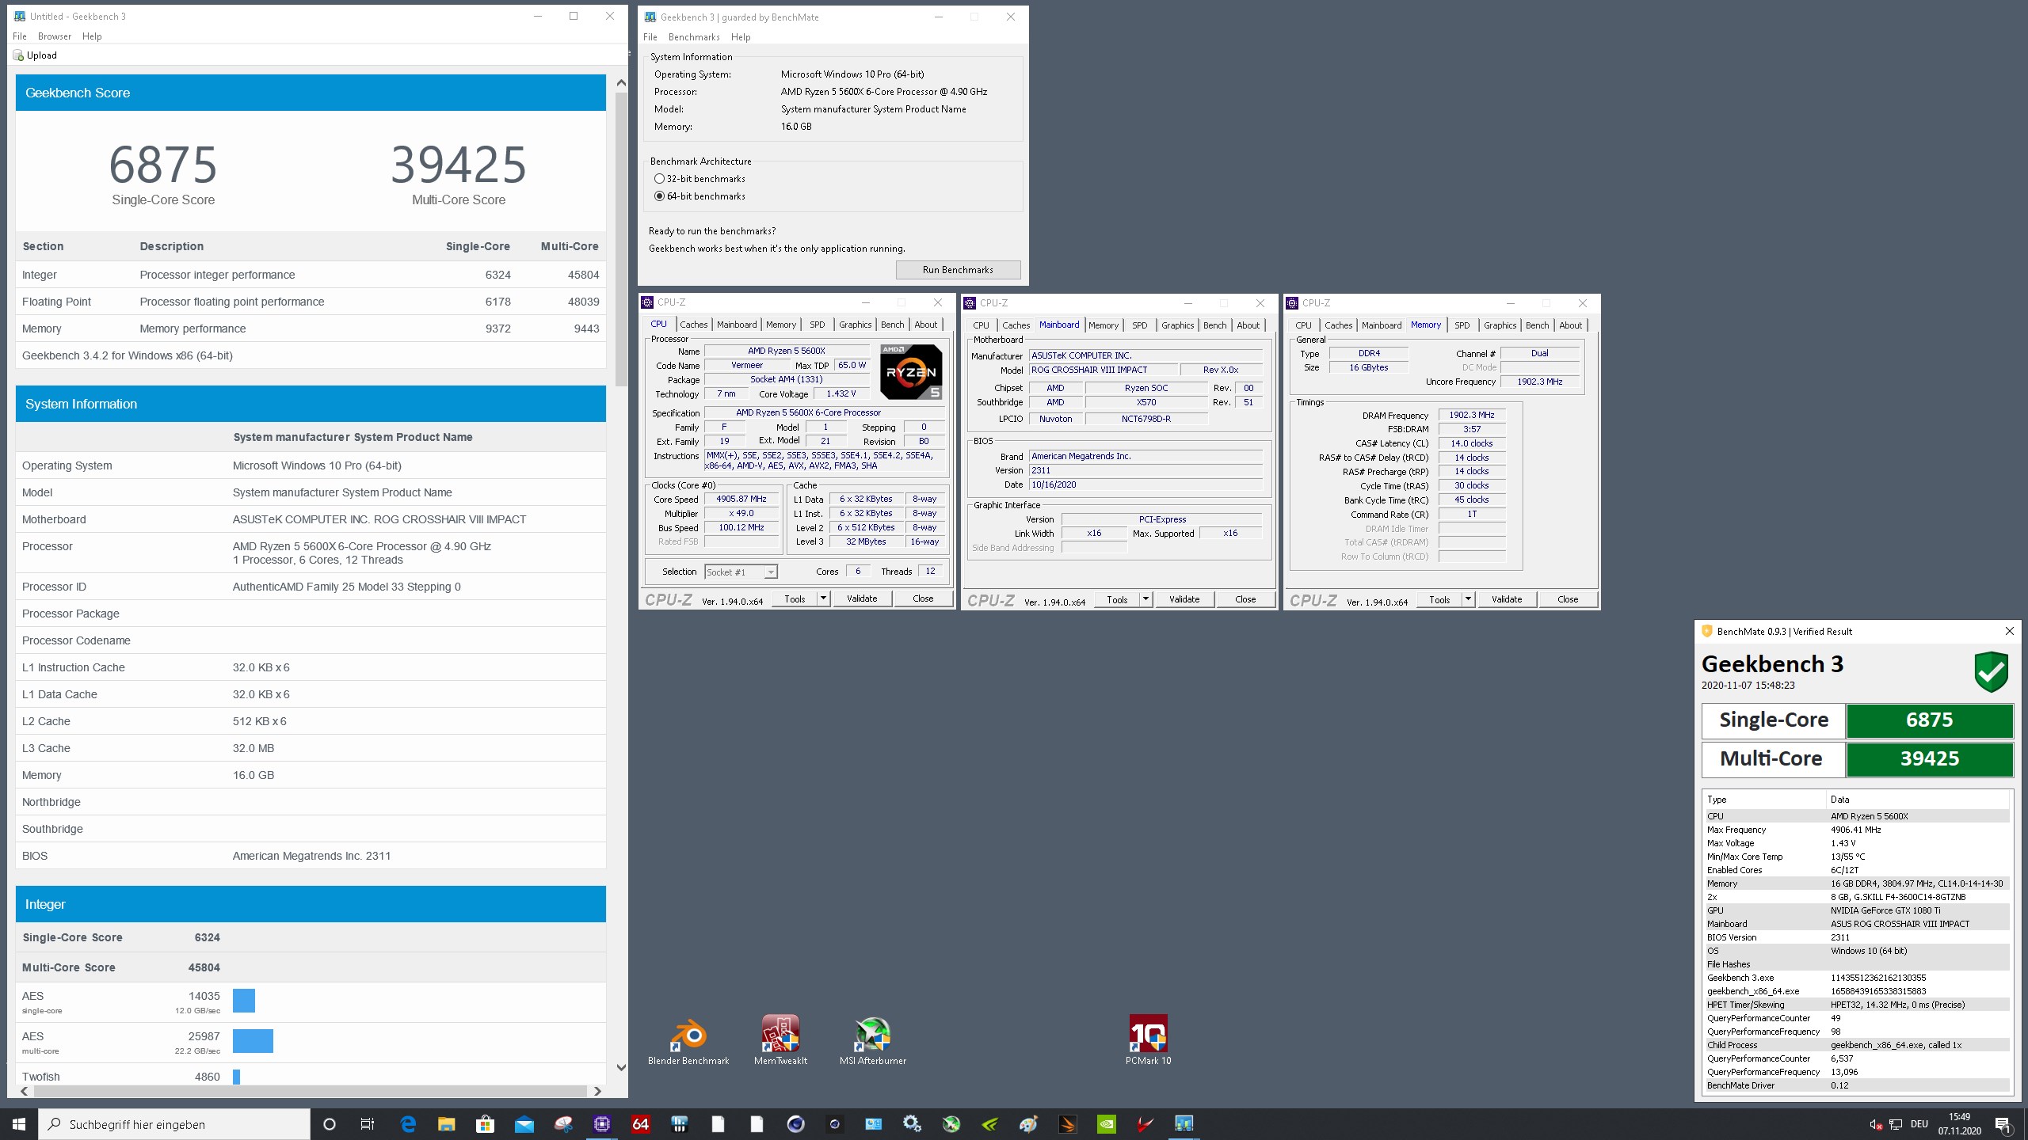Open the Blender Benchmark desktop shortcut
Screen dimensions: 2028x1140
click(x=688, y=1040)
